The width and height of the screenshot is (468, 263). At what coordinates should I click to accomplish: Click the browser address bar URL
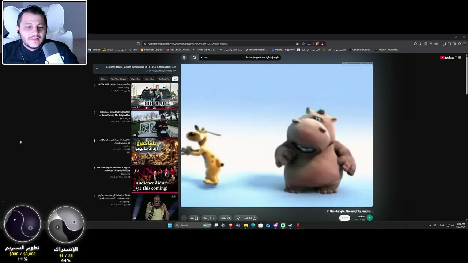[188, 44]
